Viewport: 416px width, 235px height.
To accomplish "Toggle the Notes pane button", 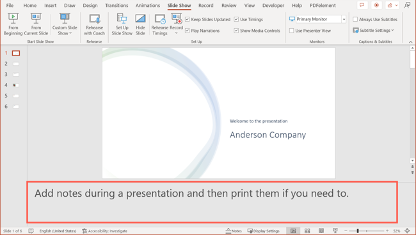I will click(234, 231).
